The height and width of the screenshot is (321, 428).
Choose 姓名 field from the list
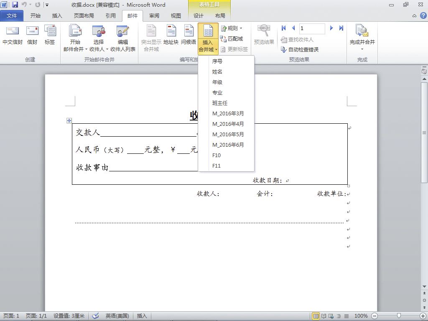click(x=226, y=72)
